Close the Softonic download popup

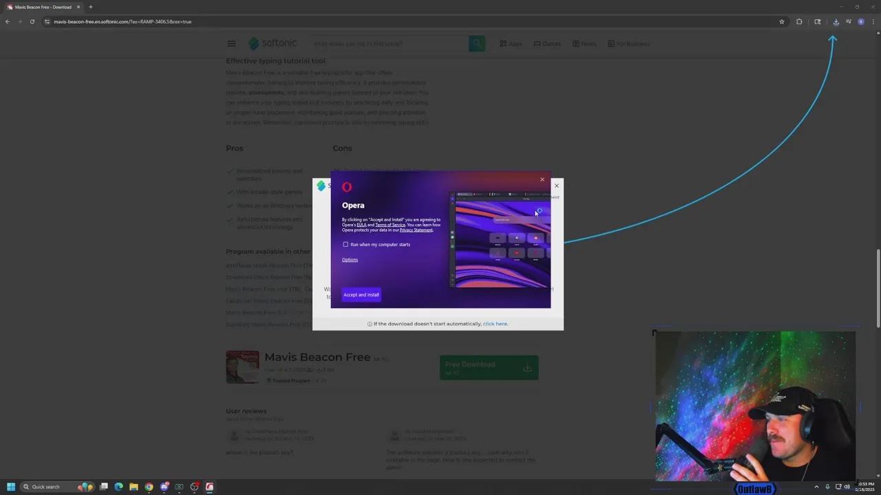(x=557, y=186)
